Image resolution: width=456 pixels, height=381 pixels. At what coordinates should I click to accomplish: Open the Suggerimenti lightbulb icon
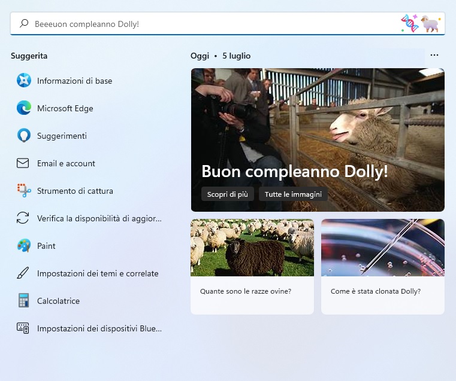pos(24,136)
